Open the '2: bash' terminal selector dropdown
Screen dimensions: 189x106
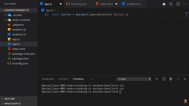134,79
